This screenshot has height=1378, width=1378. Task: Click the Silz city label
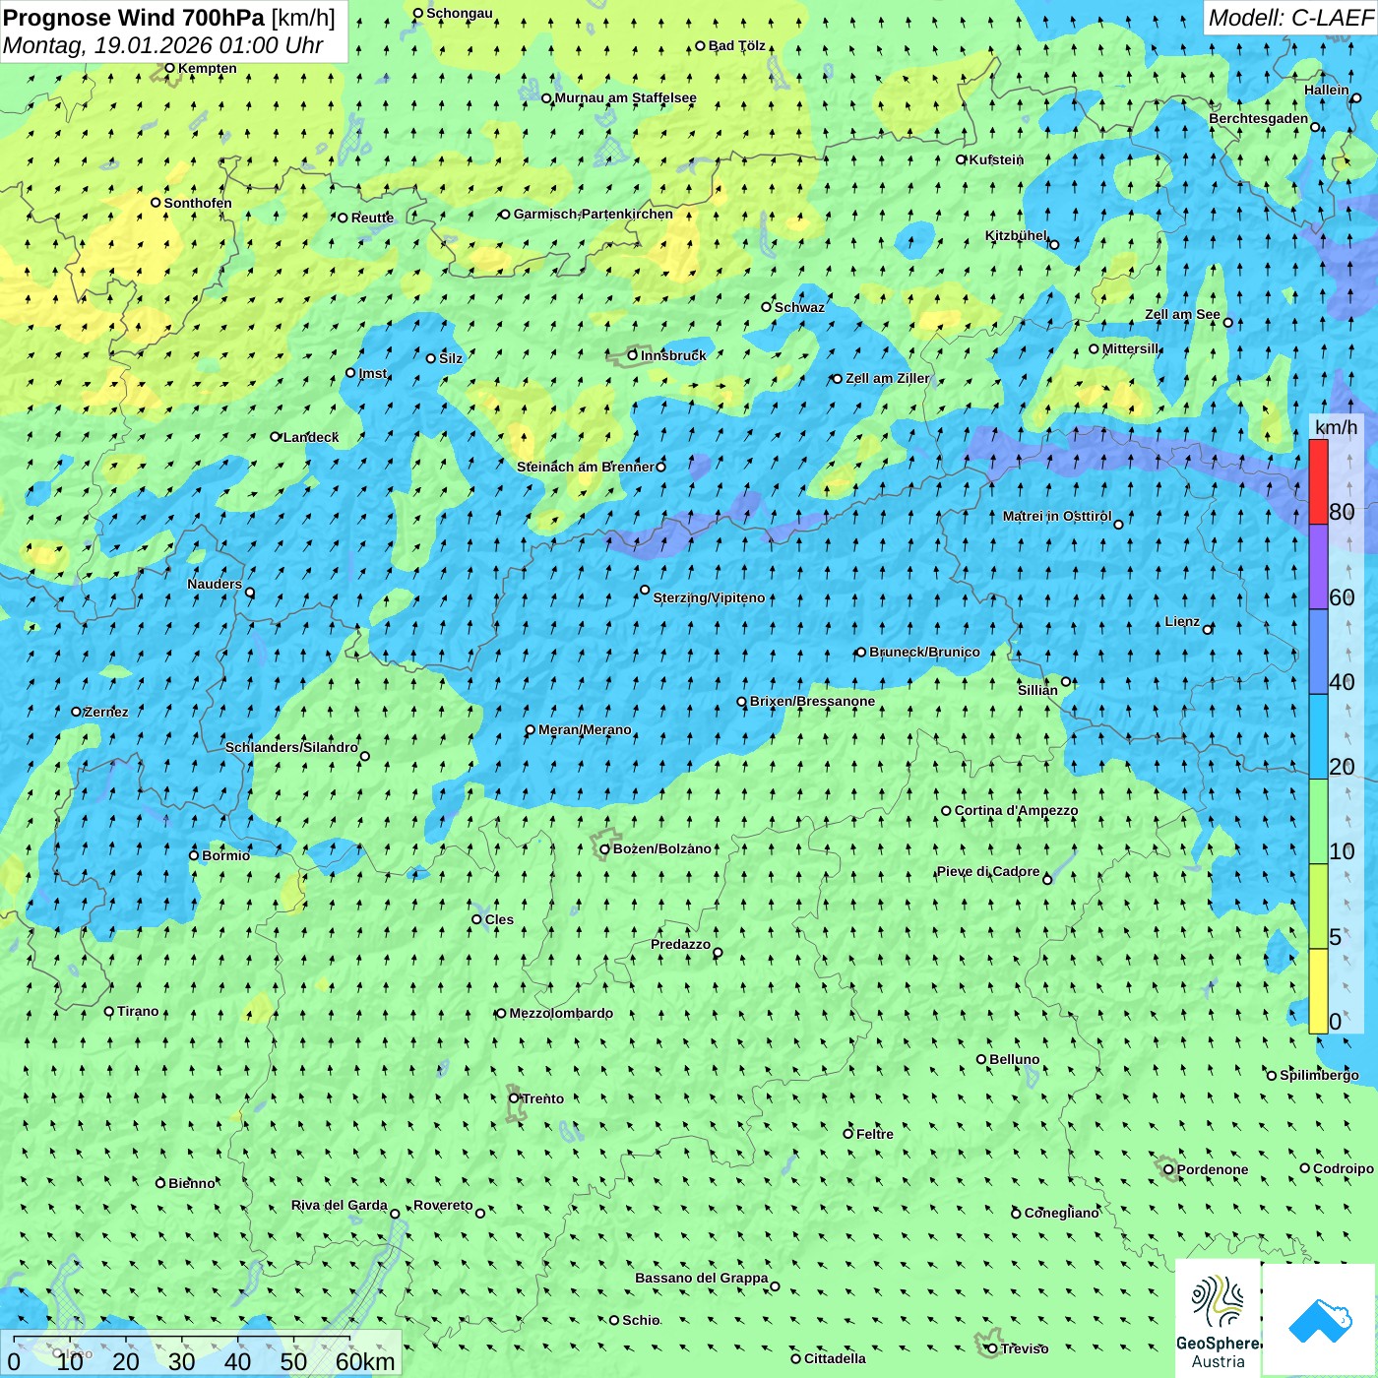451,358
